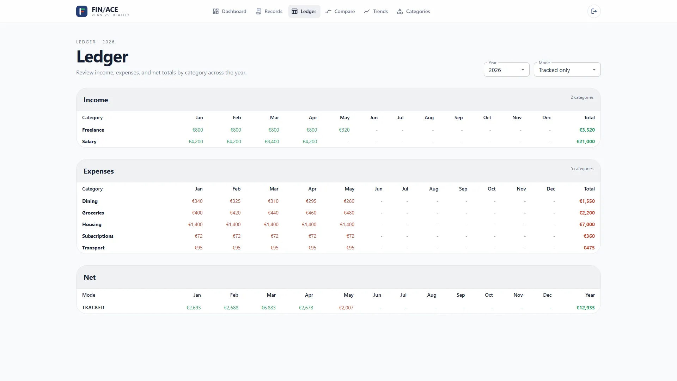Go to the Dashboard page
677x381 pixels.
tap(230, 11)
